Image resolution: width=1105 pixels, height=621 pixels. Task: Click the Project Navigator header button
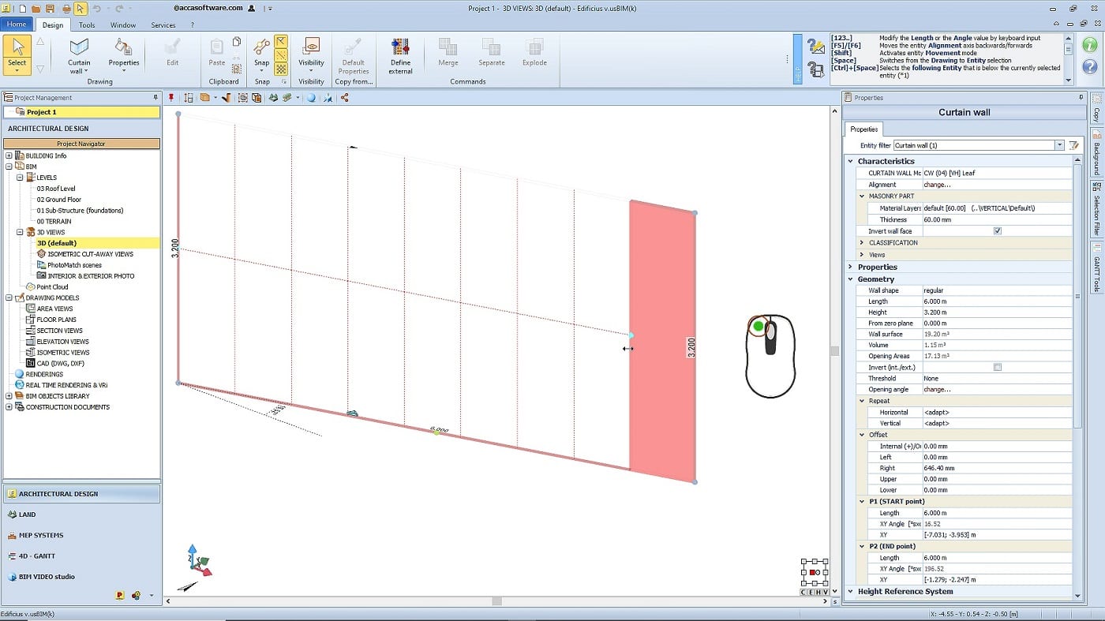pyautogui.click(x=81, y=144)
